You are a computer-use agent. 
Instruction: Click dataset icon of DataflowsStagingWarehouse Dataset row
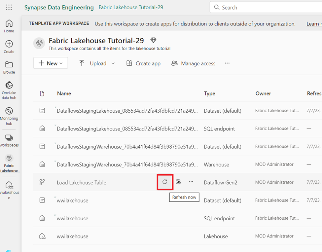click(x=42, y=146)
